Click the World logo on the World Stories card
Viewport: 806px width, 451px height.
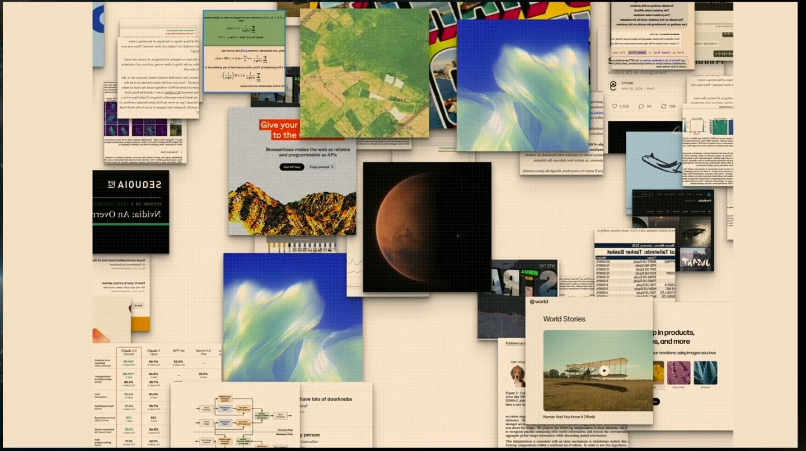pos(539,302)
